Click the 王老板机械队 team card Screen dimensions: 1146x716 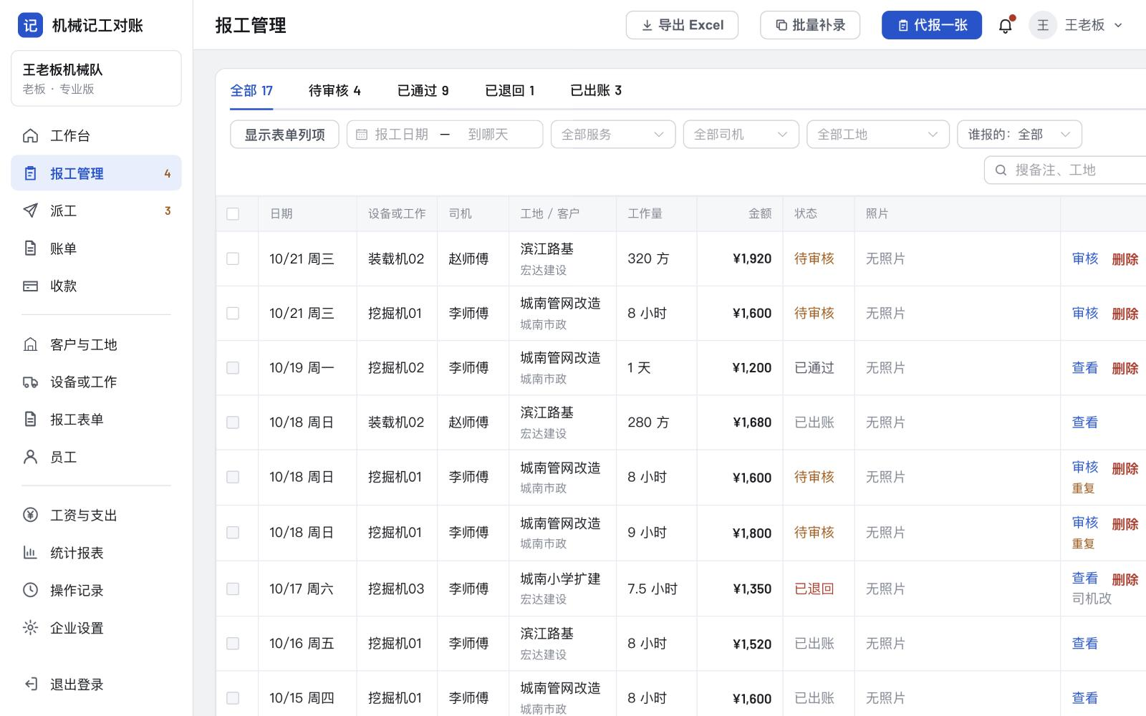click(96, 78)
